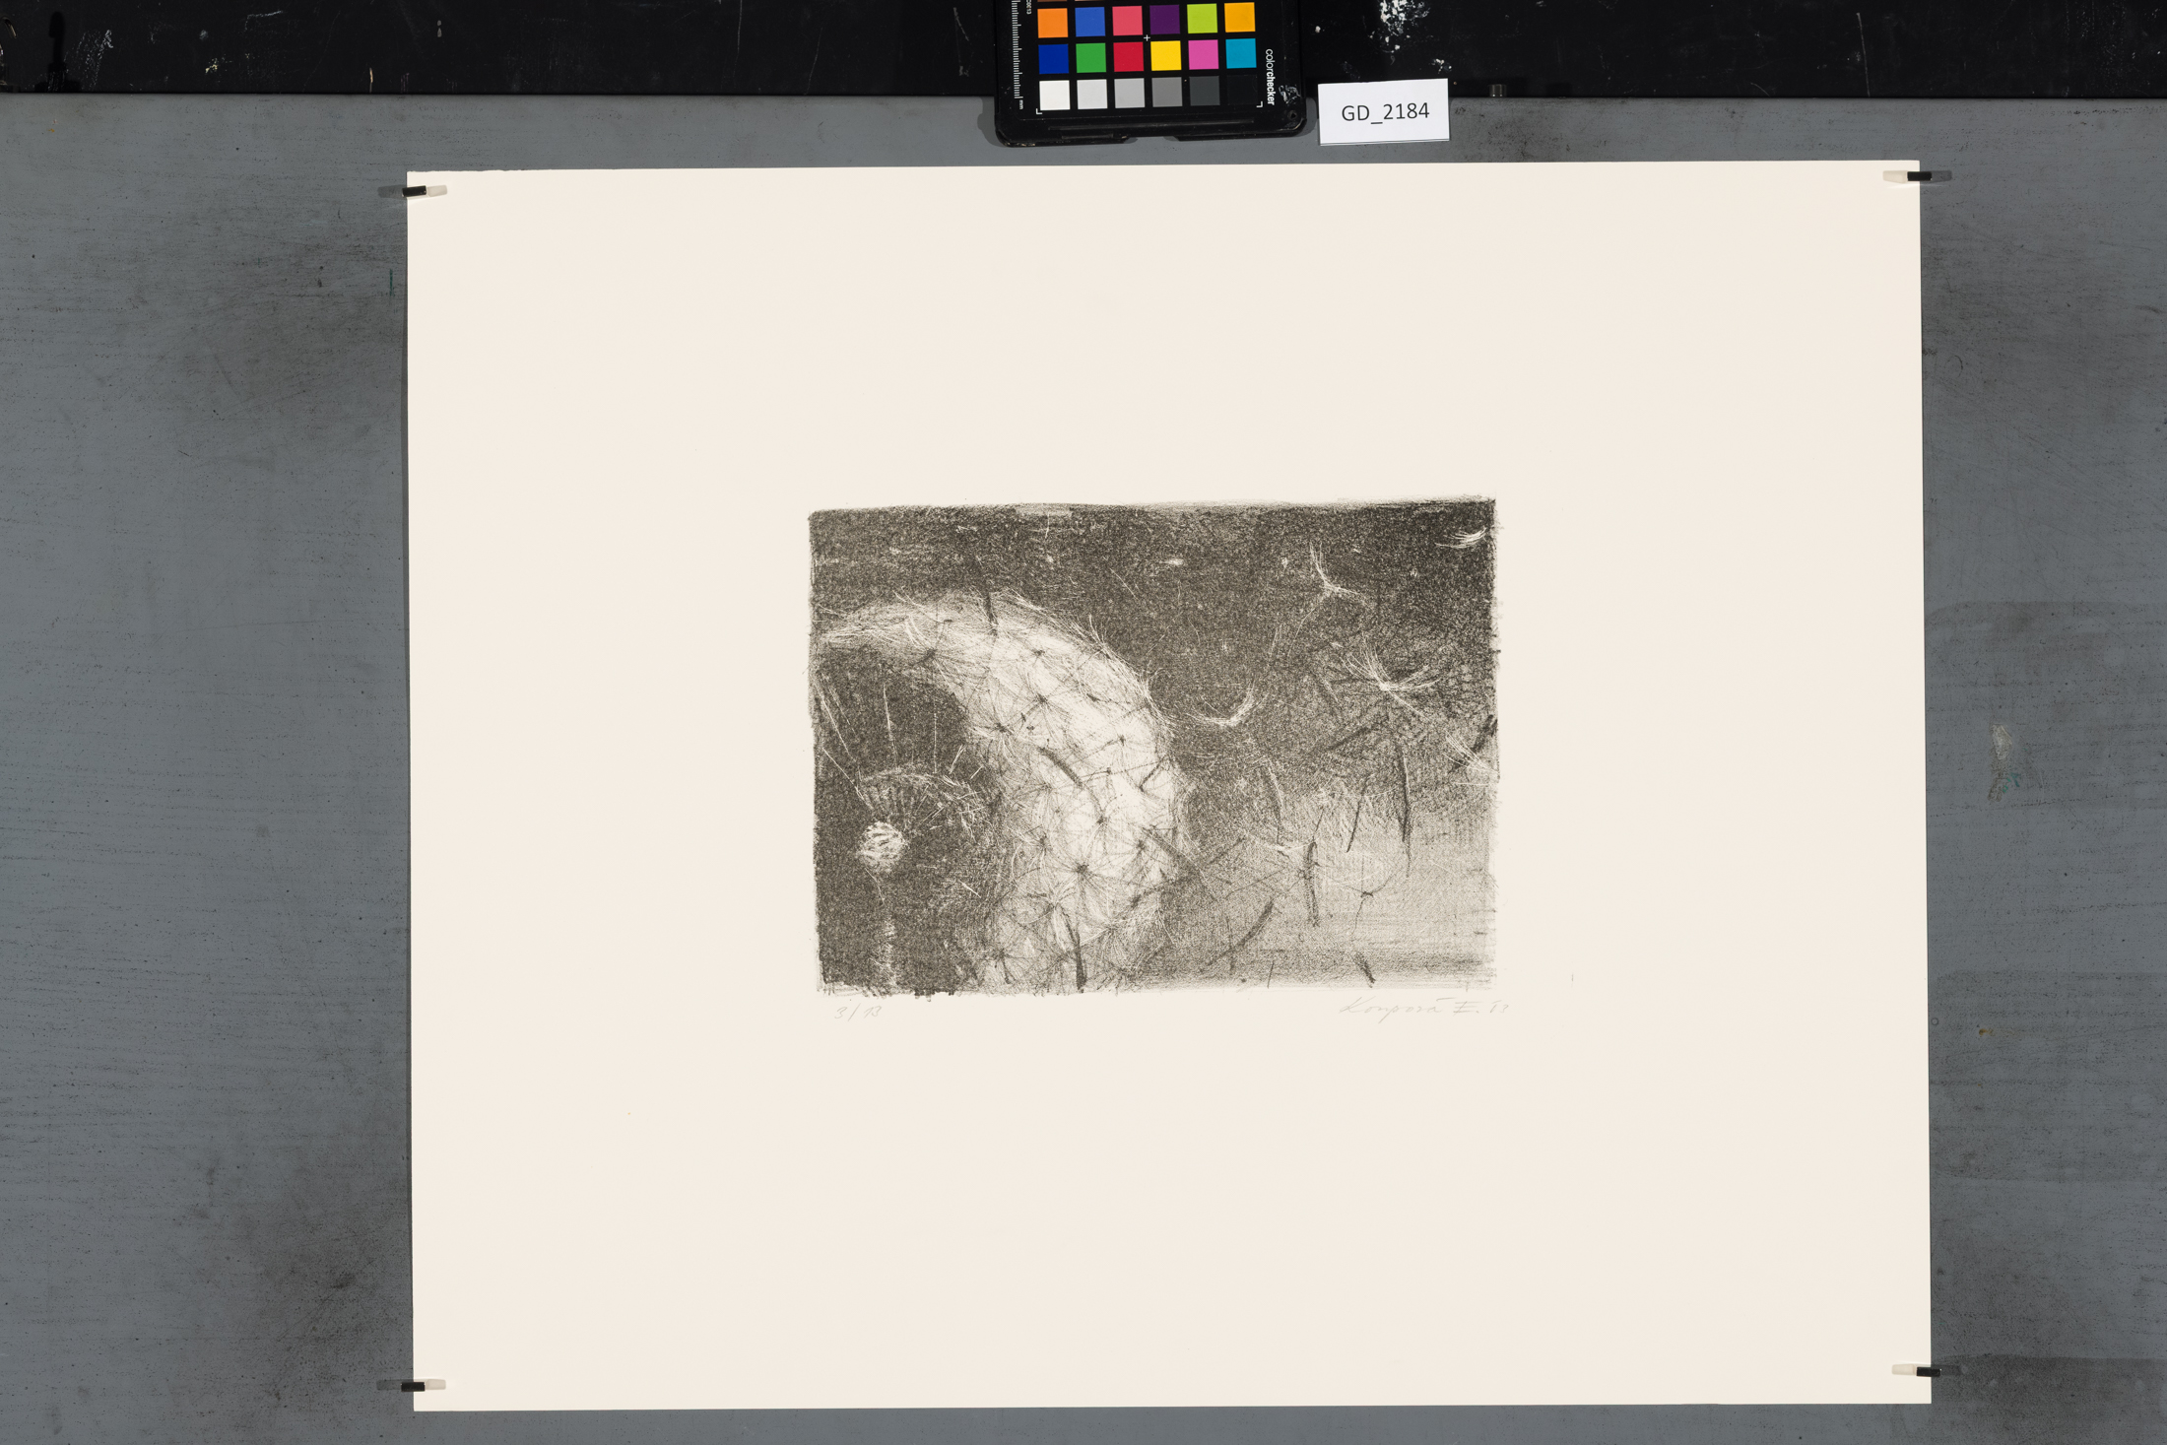Click the GD_2184 label card
The height and width of the screenshot is (1445, 2167).
[1383, 112]
